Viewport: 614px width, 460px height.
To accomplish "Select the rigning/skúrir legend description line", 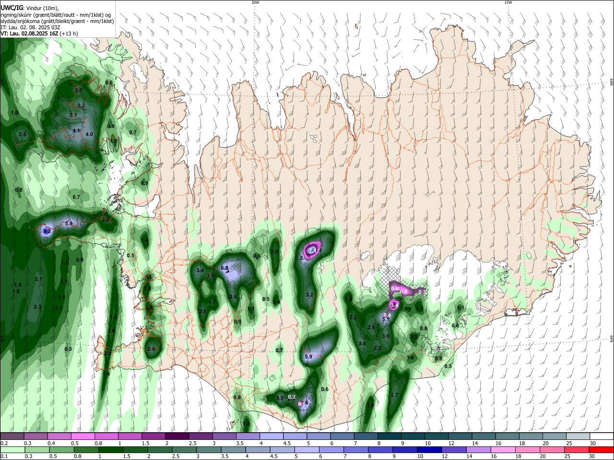I will (56, 15).
